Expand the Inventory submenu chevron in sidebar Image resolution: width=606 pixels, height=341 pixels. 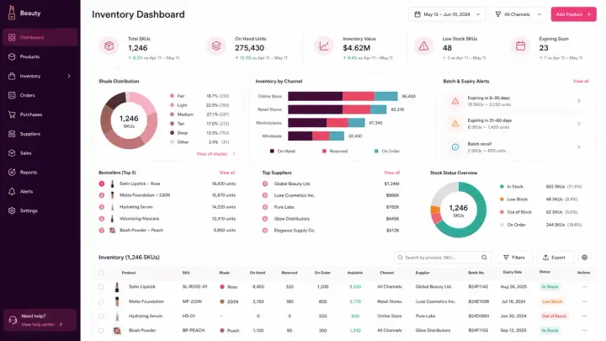pyautogui.click(x=69, y=76)
